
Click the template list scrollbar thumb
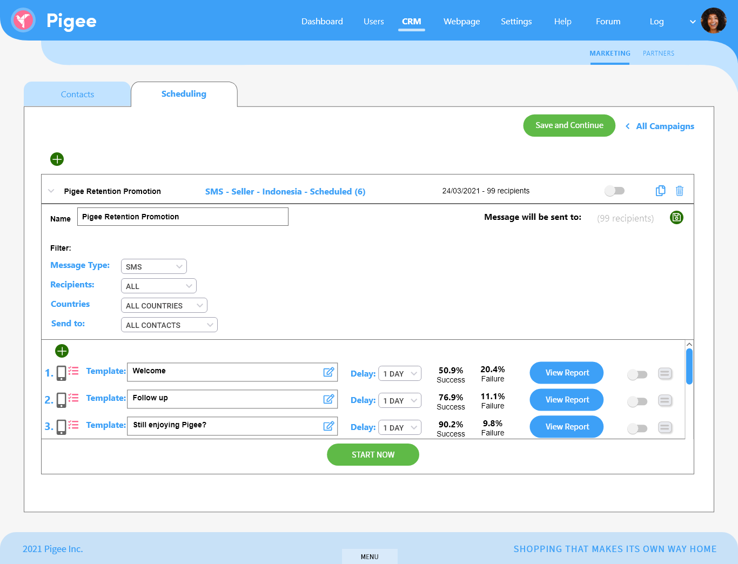[x=689, y=366]
